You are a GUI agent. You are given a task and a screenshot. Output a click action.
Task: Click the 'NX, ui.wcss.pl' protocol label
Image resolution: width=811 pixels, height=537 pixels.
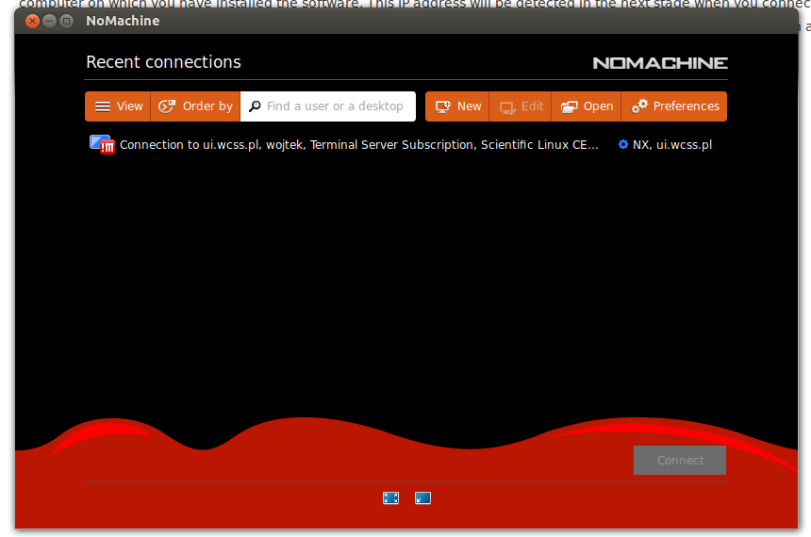671,145
